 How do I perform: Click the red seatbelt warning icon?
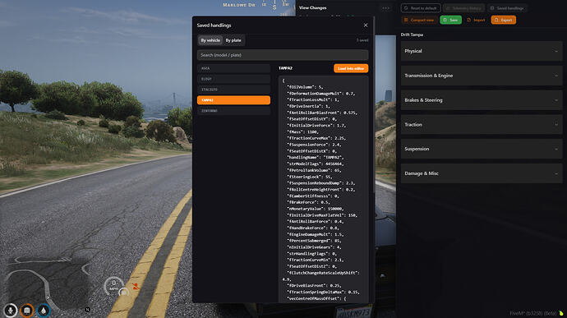136,286
